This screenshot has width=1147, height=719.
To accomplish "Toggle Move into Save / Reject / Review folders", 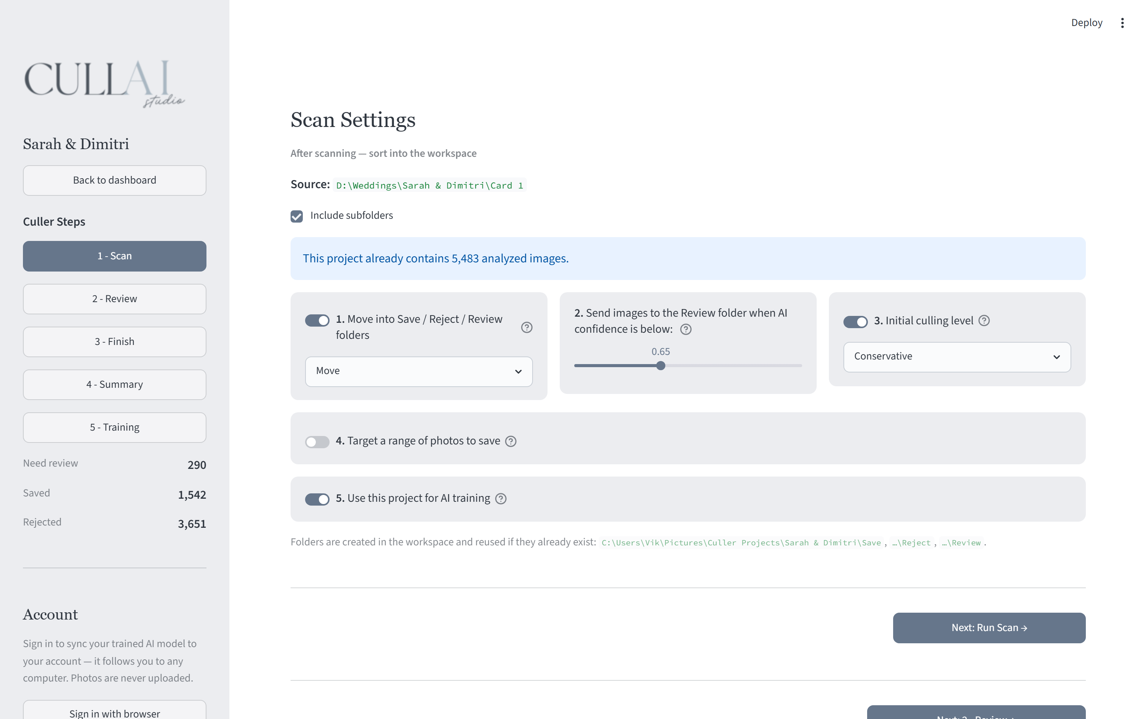I will [x=317, y=320].
